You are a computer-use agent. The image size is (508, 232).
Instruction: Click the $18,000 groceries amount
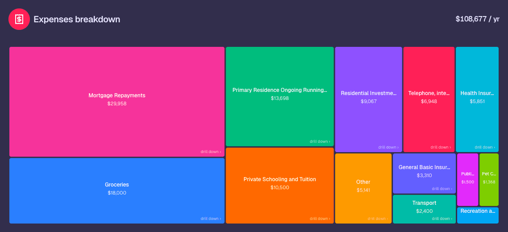point(117,193)
